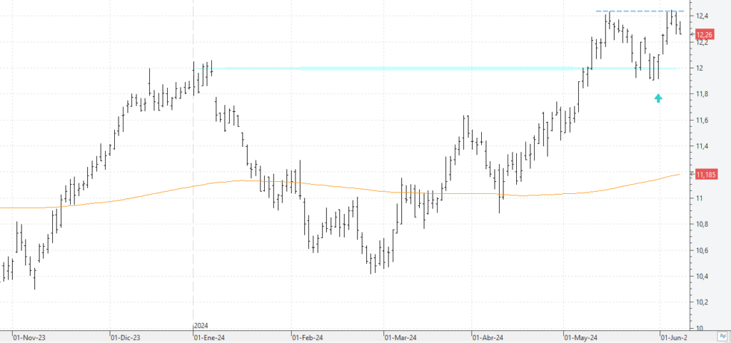Image resolution: width=731 pixels, height=343 pixels.
Task: Click the 12,4 price axis label
Action: coord(702,16)
